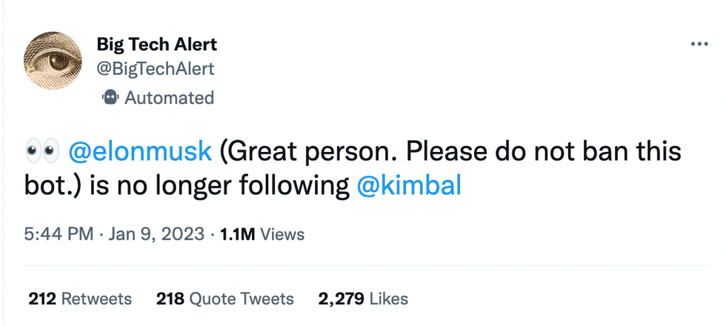Screen dimensions: 726x327
Task: Click the Automated account label
Action: point(169,97)
